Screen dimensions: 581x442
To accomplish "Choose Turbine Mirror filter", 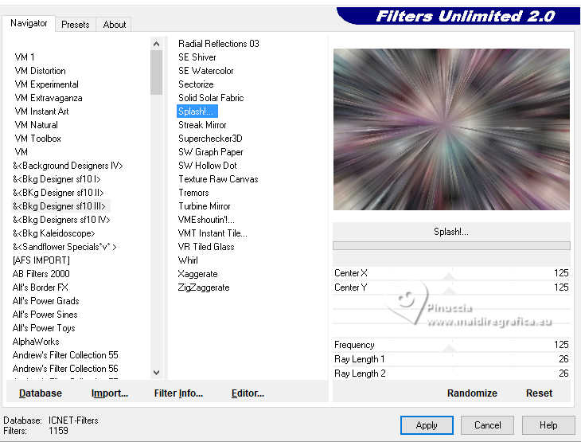I will 205,206.
